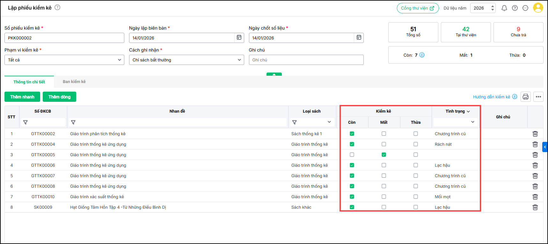Open Tình trạng filter dropdown
The height and width of the screenshot is (244, 548).
455,122
